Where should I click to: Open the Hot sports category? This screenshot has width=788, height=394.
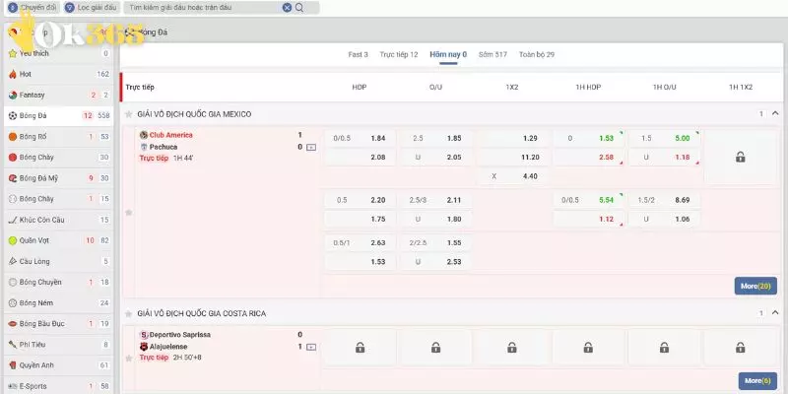click(26, 74)
